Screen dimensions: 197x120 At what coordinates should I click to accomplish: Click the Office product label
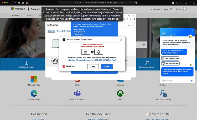click(77, 85)
